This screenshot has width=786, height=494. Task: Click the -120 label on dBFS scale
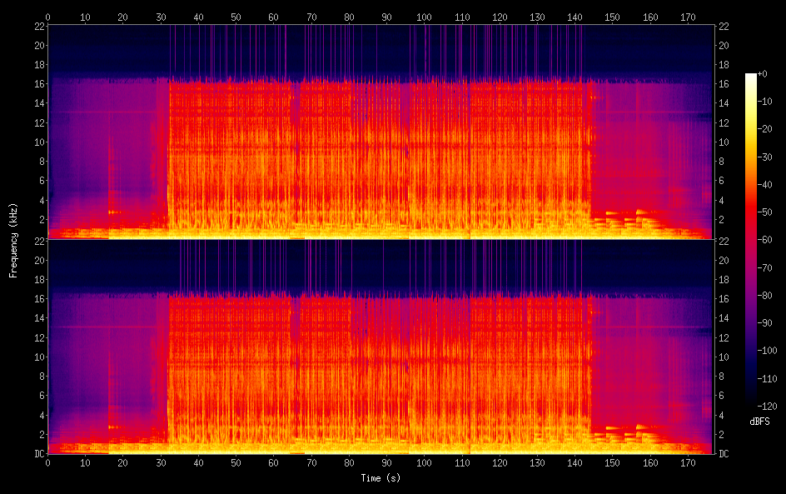tap(767, 406)
